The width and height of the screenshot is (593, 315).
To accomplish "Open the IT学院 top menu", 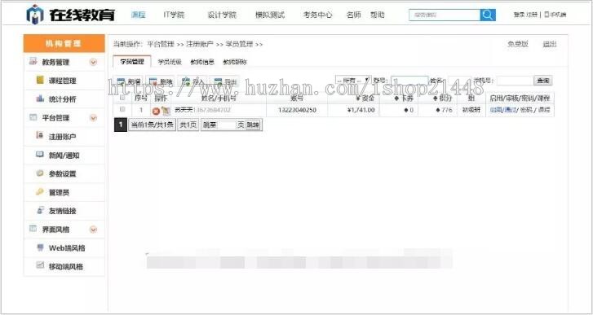I will coord(174,15).
